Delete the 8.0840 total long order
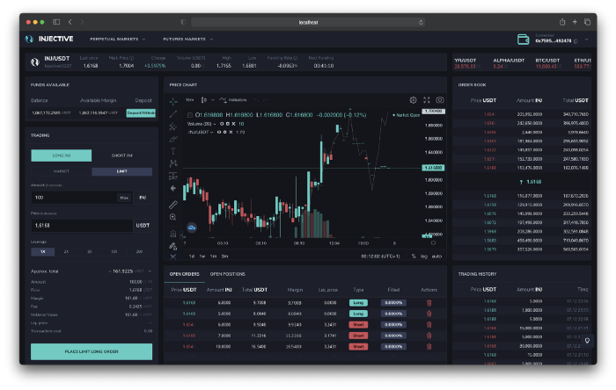This screenshot has width=616, height=390. (x=429, y=314)
